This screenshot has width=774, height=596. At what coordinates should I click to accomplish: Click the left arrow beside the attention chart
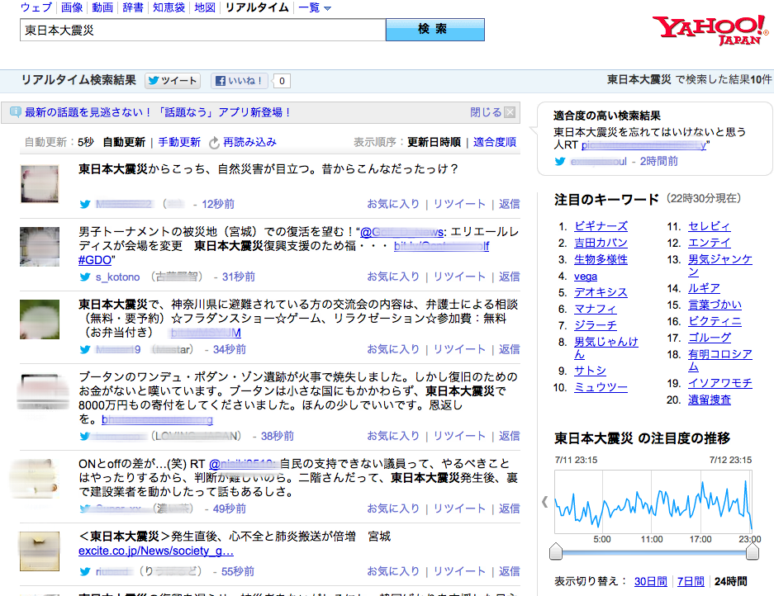tap(544, 502)
